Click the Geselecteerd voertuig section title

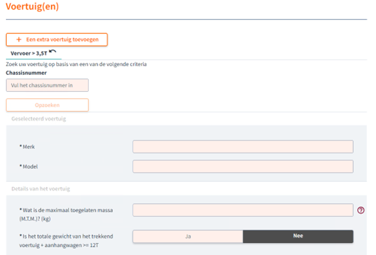39,119
